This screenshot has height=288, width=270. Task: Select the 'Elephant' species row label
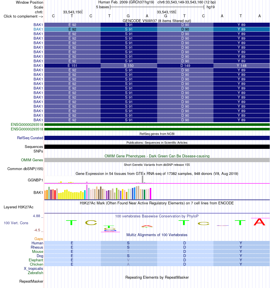[x=36, y=260]
